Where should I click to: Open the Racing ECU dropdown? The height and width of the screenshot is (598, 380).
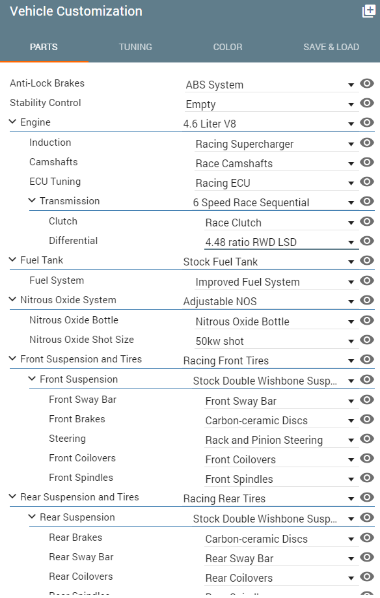click(x=277, y=183)
